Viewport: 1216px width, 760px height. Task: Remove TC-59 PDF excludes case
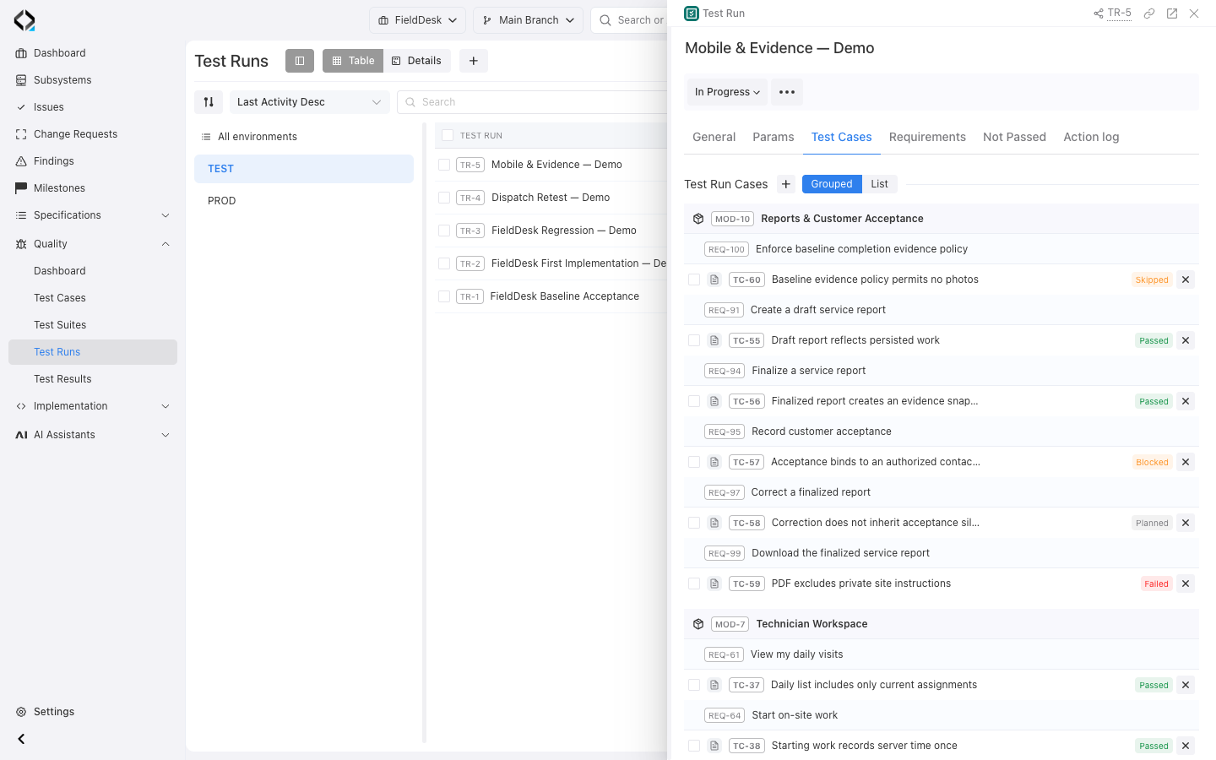tap(1186, 584)
